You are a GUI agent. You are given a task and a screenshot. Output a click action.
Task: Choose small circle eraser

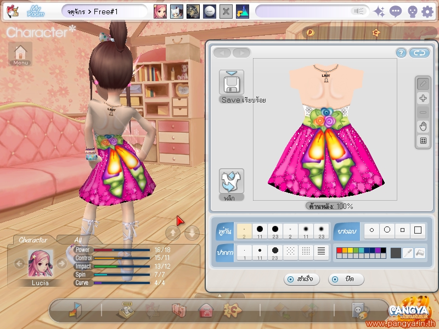tap(372, 230)
